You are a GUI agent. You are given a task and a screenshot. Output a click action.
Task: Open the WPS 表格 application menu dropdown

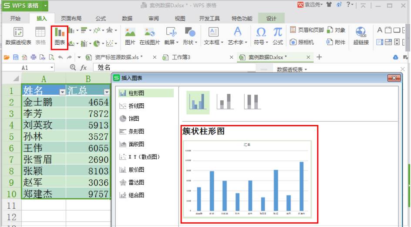coord(45,6)
